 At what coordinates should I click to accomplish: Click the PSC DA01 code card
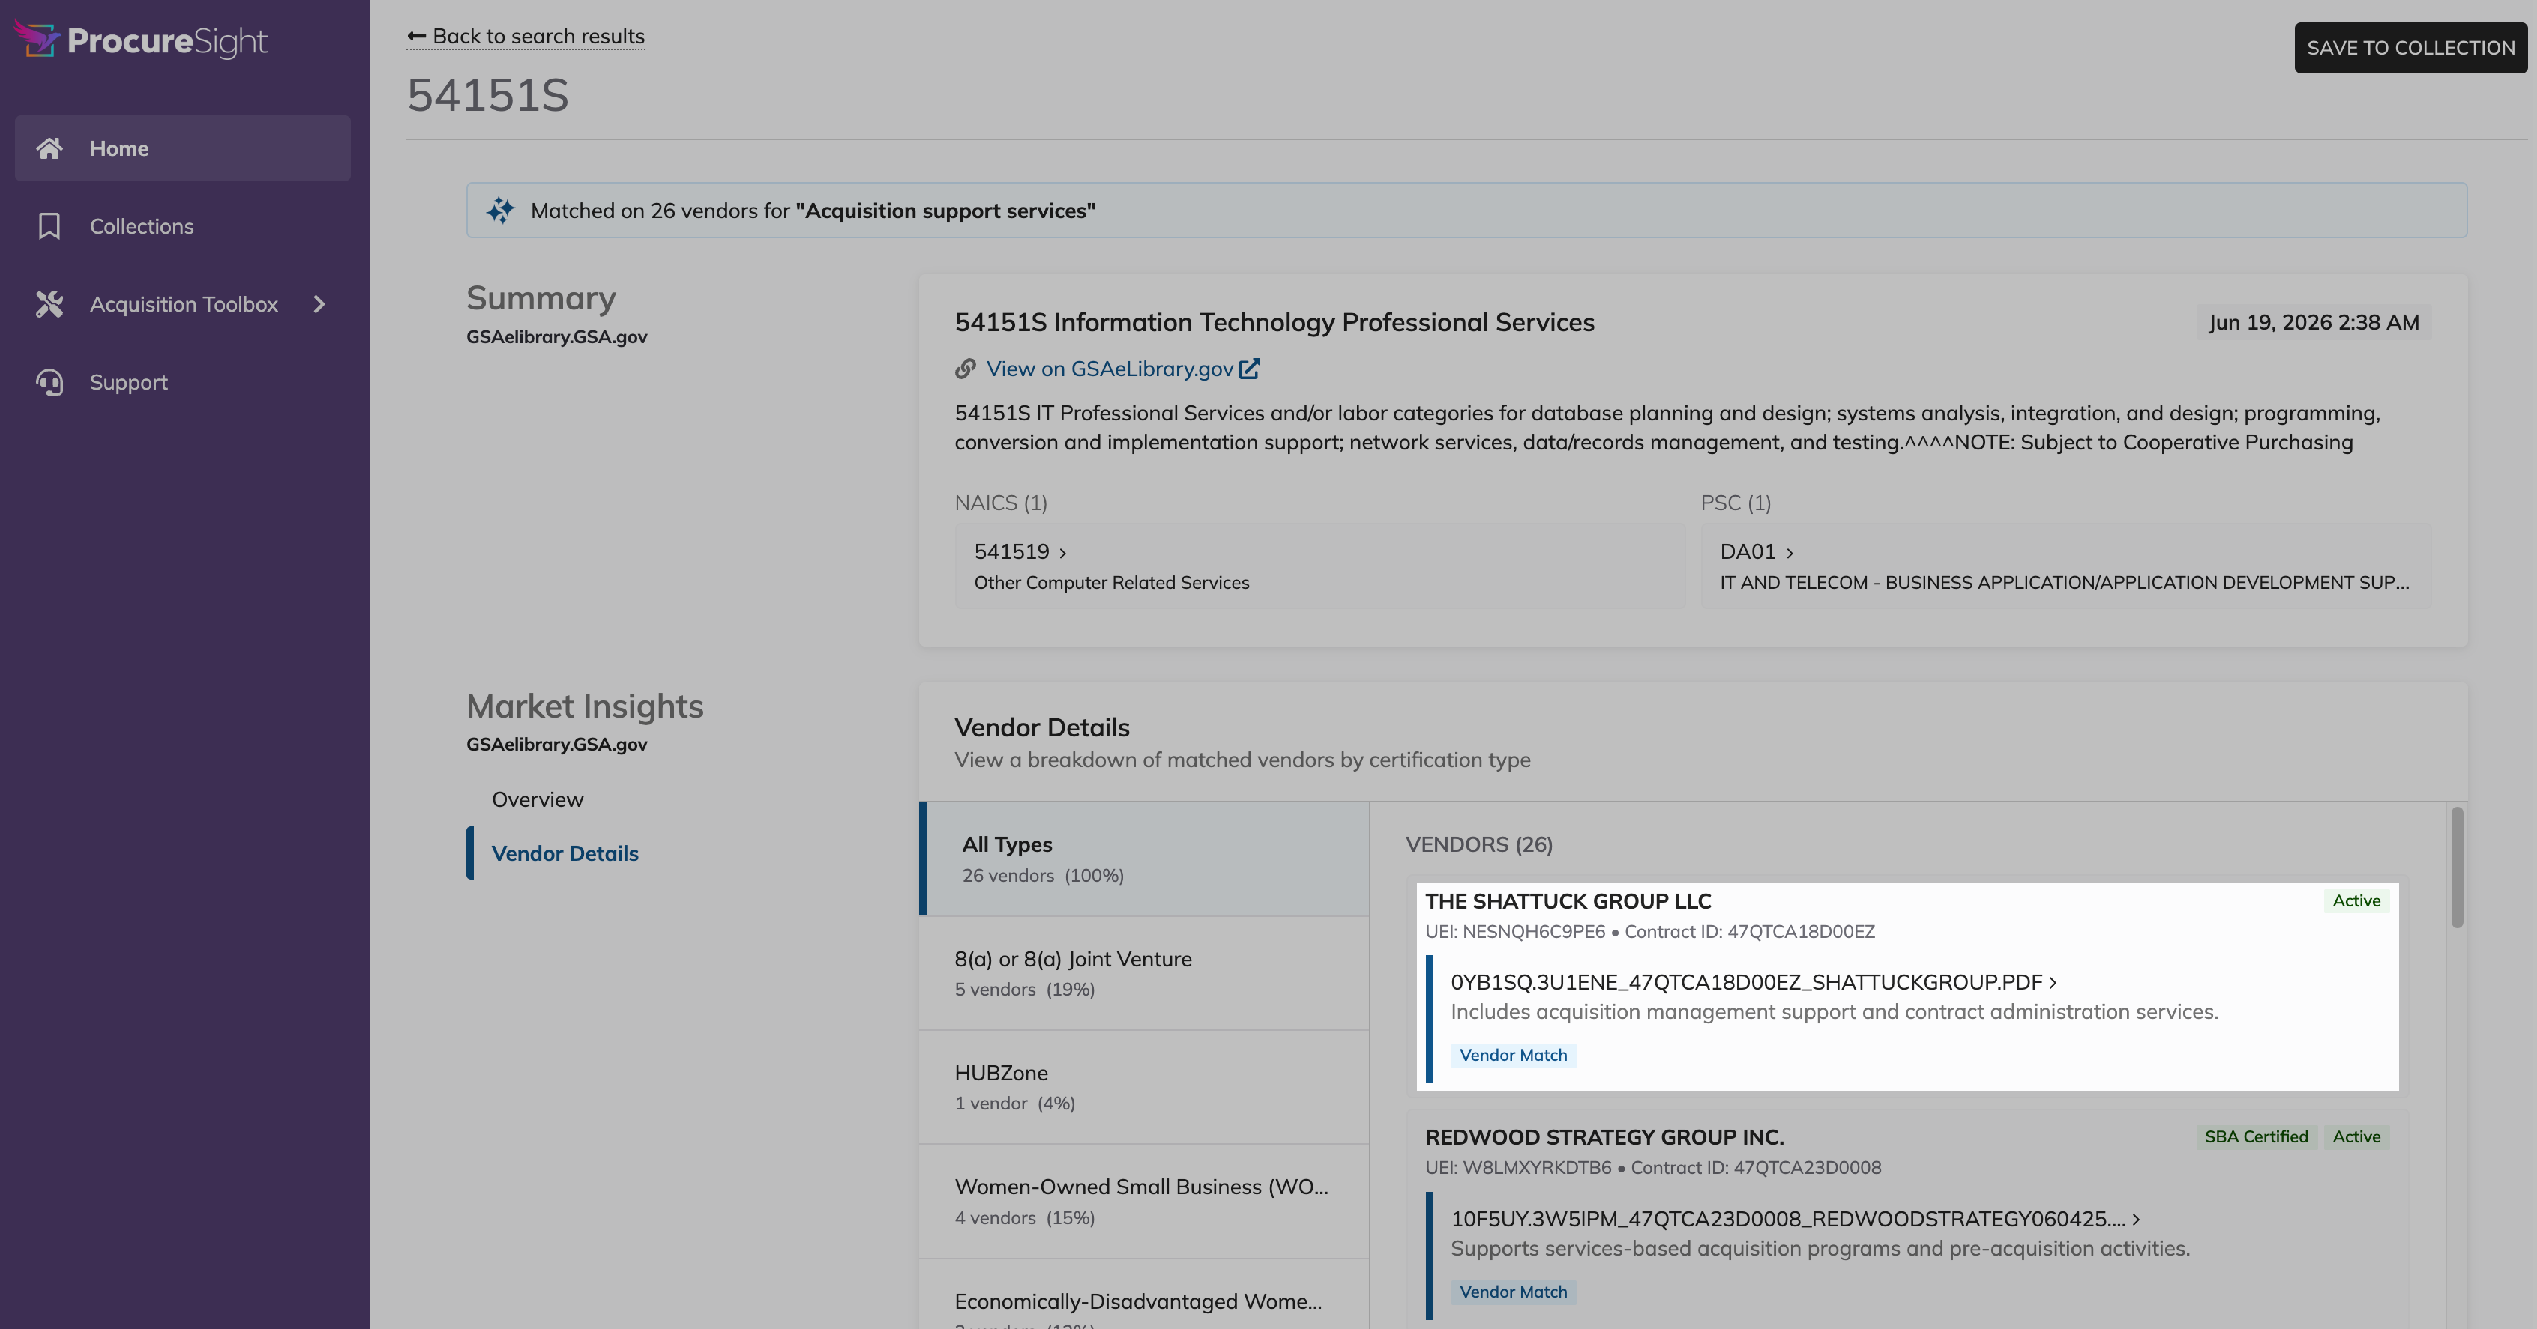tap(2066, 566)
